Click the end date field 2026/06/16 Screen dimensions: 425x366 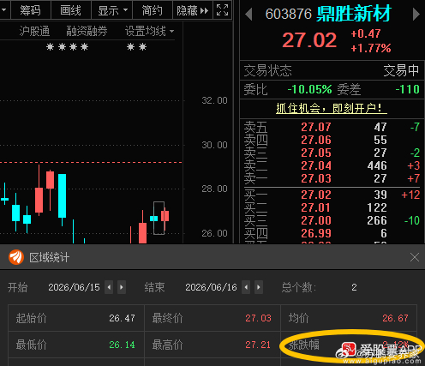click(x=211, y=287)
